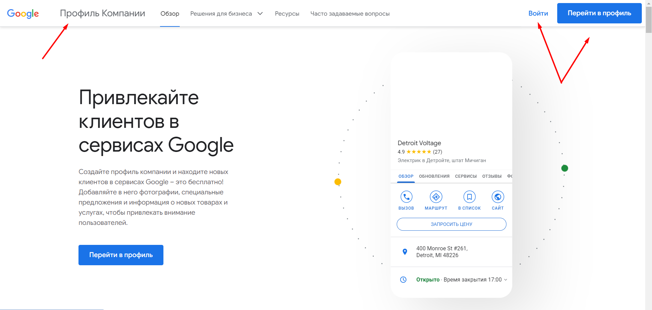Click Перейти в профиль below the description
This screenshot has height=310, width=652.
[121, 255]
